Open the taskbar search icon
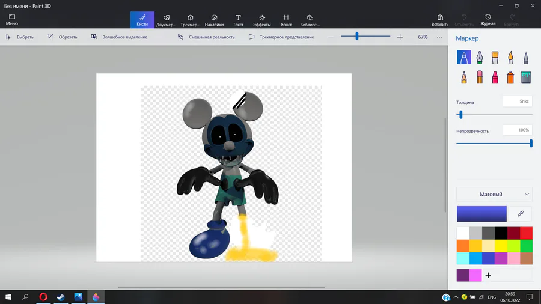 (x=25, y=297)
